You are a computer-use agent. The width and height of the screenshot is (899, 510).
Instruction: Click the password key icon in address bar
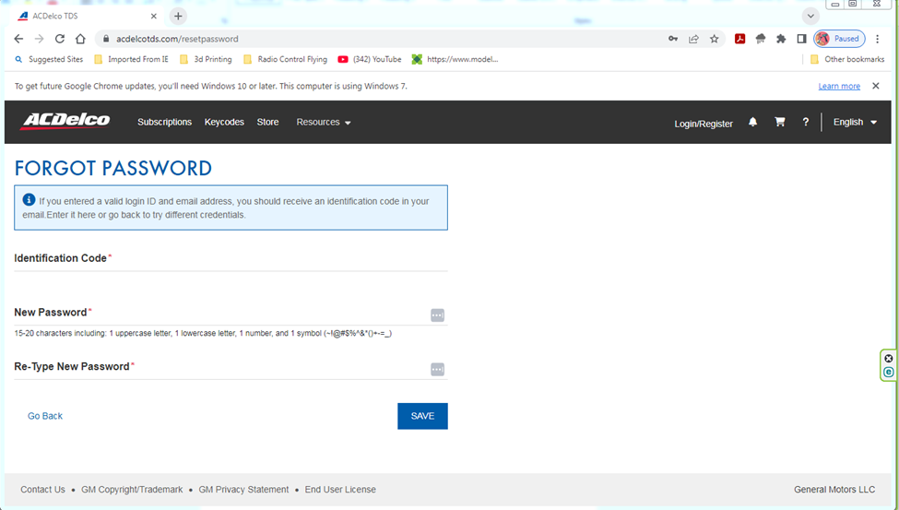click(x=673, y=39)
